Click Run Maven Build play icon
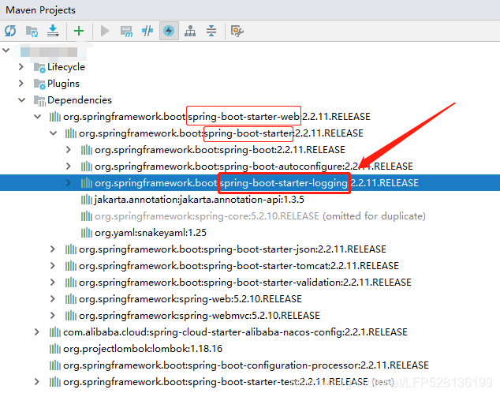Image resolution: width=500 pixels, height=397 pixels. [x=105, y=31]
